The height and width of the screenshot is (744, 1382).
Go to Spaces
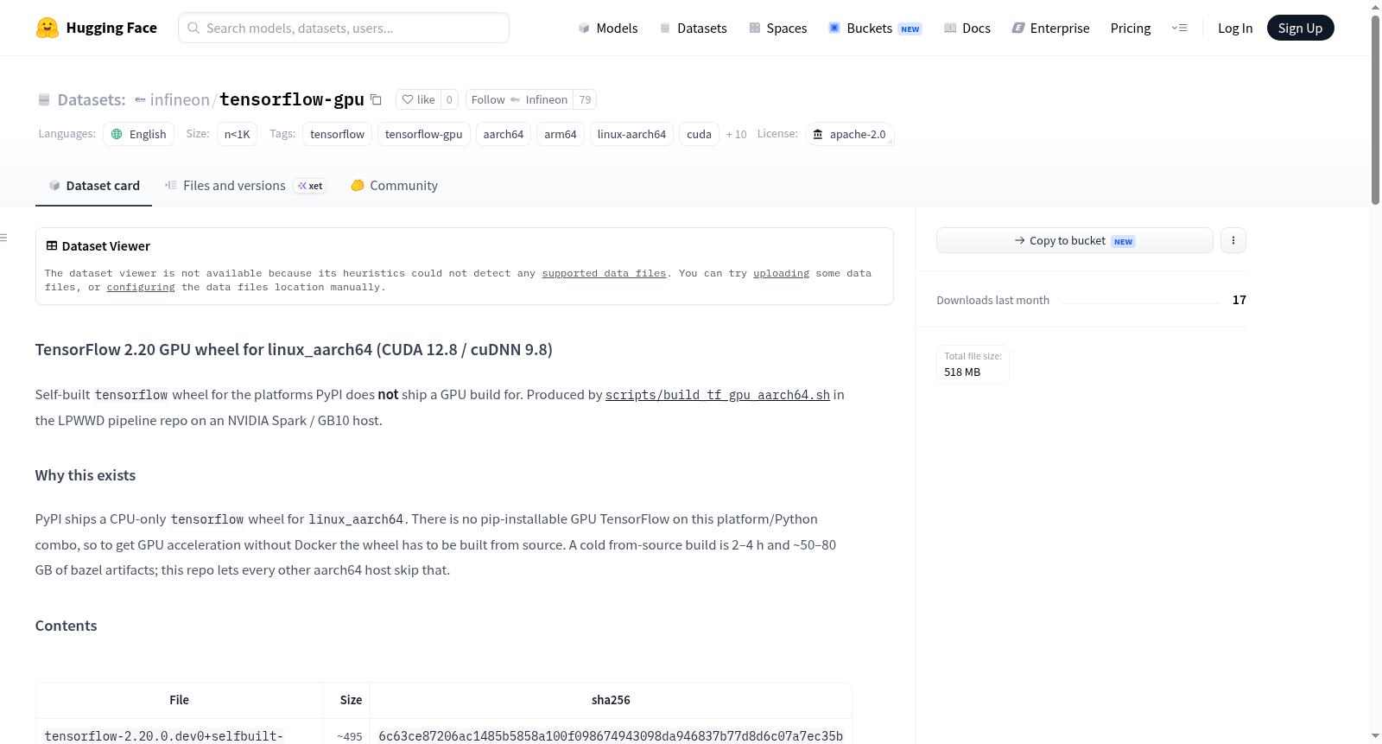pos(778,28)
